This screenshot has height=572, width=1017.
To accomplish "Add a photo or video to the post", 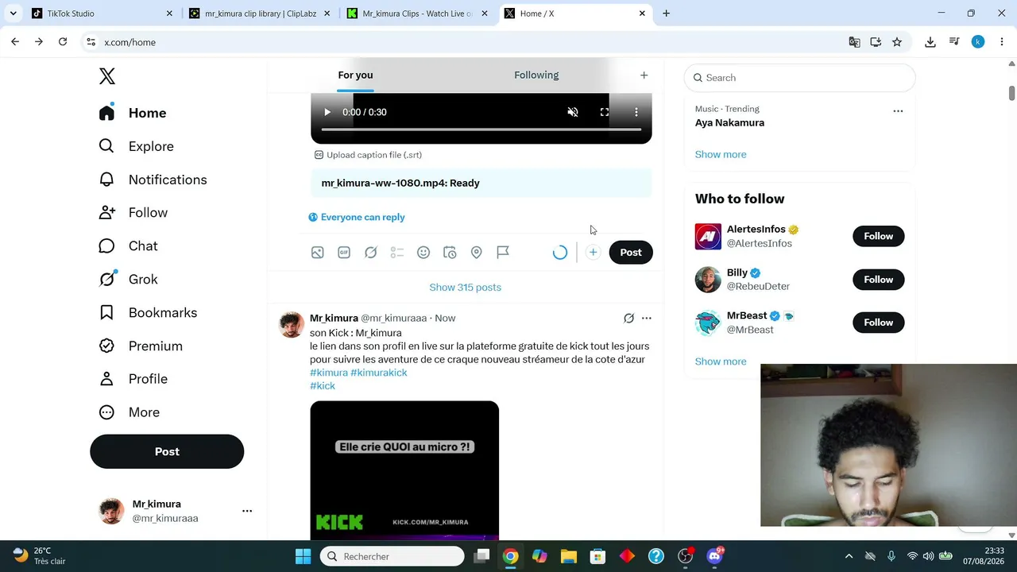I will [317, 253].
